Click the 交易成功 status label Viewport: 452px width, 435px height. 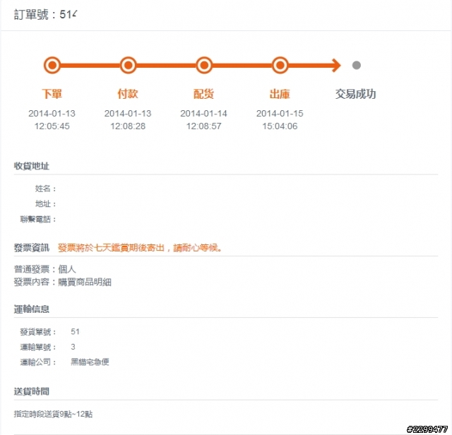(x=356, y=94)
